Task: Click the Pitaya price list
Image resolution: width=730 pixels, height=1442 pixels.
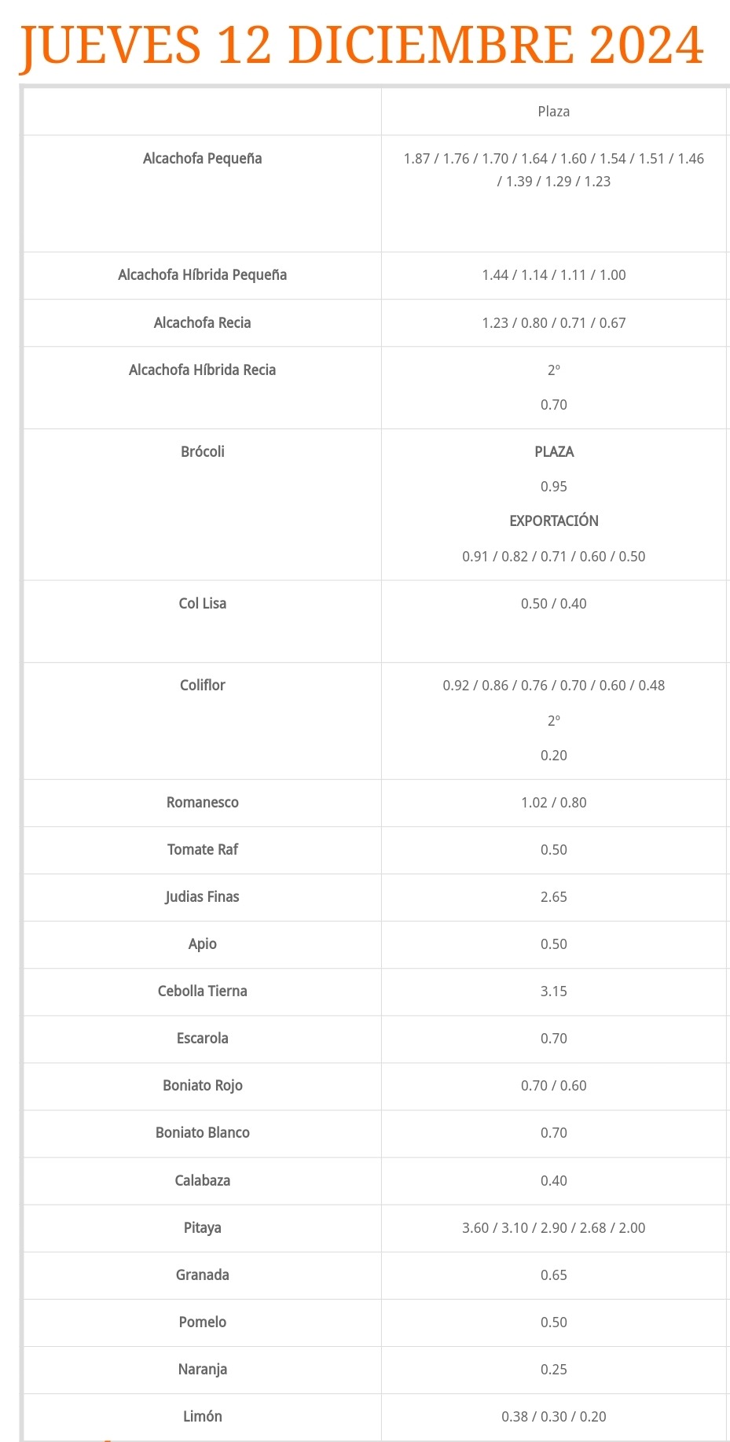Action: pos(554,1228)
